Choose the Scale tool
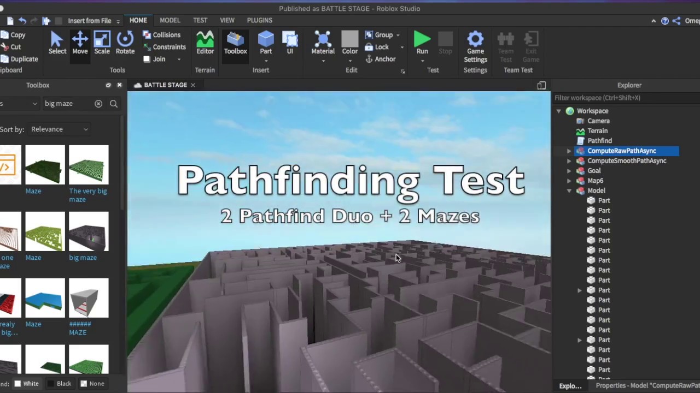This screenshot has height=393, width=700. [x=102, y=43]
